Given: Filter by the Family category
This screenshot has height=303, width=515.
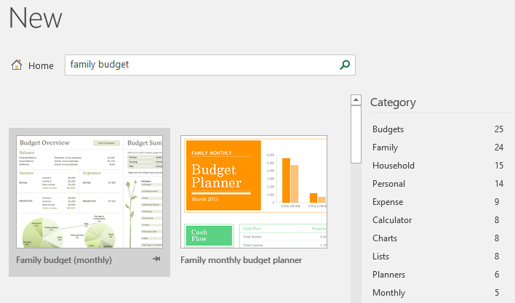Looking at the screenshot, I should pos(437,148).
